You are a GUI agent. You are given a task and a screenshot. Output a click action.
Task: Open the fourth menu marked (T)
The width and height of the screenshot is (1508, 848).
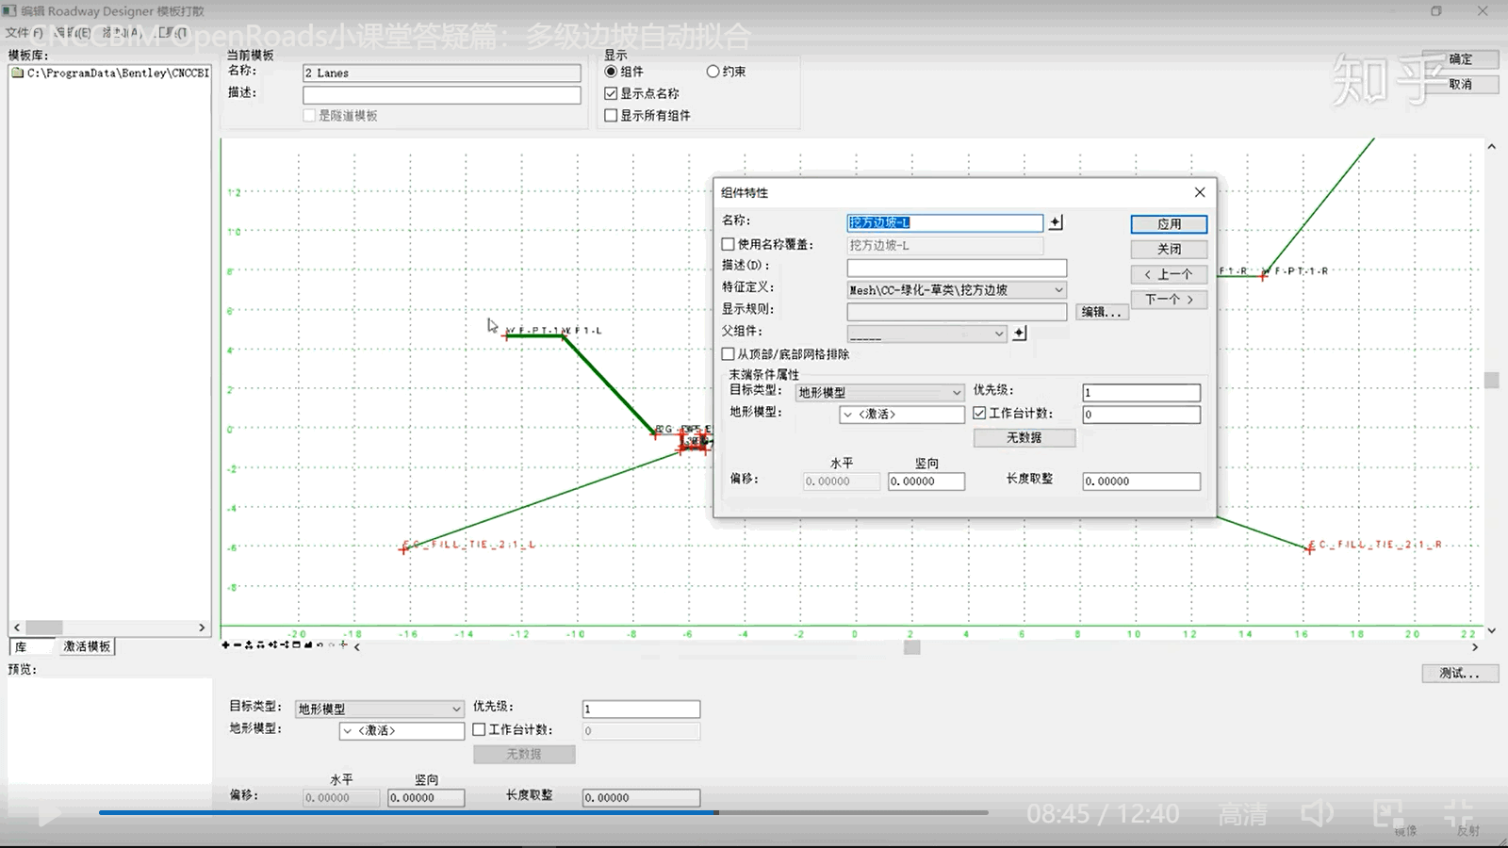[172, 32]
